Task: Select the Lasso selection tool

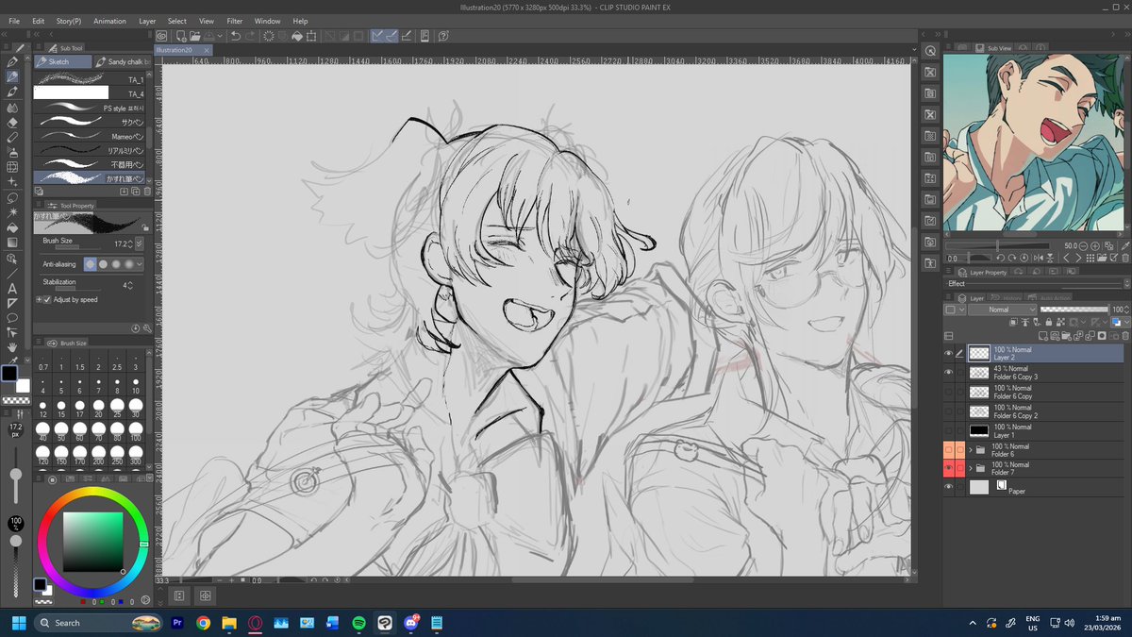Action: click(x=12, y=197)
